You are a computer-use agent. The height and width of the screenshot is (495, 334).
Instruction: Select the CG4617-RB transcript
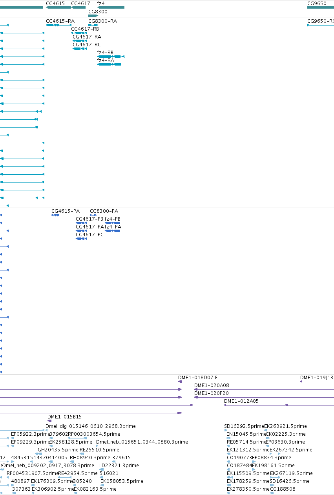(x=78, y=33)
